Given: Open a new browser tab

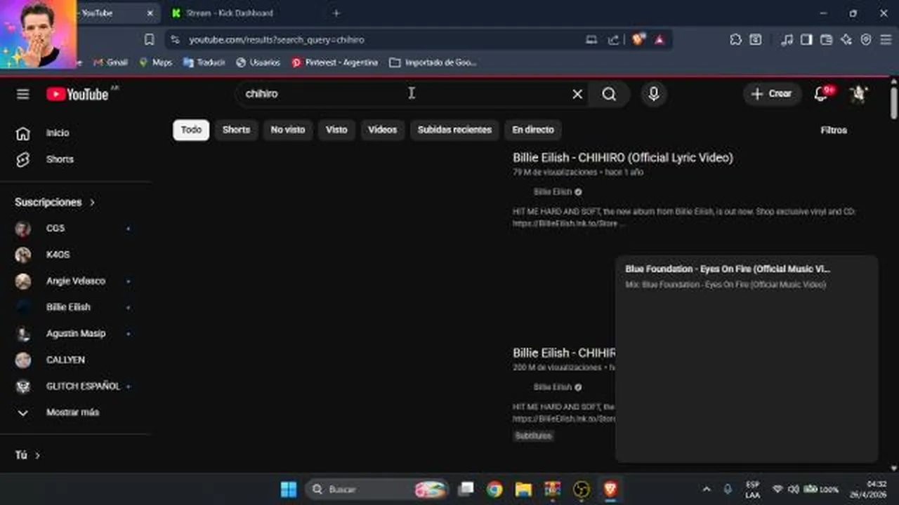Looking at the screenshot, I should pos(336,13).
